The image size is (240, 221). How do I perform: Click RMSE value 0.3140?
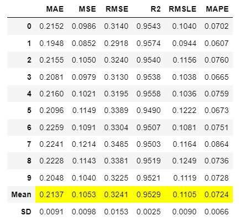[x=116, y=26]
